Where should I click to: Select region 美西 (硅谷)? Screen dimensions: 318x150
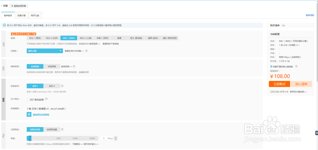point(153,38)
